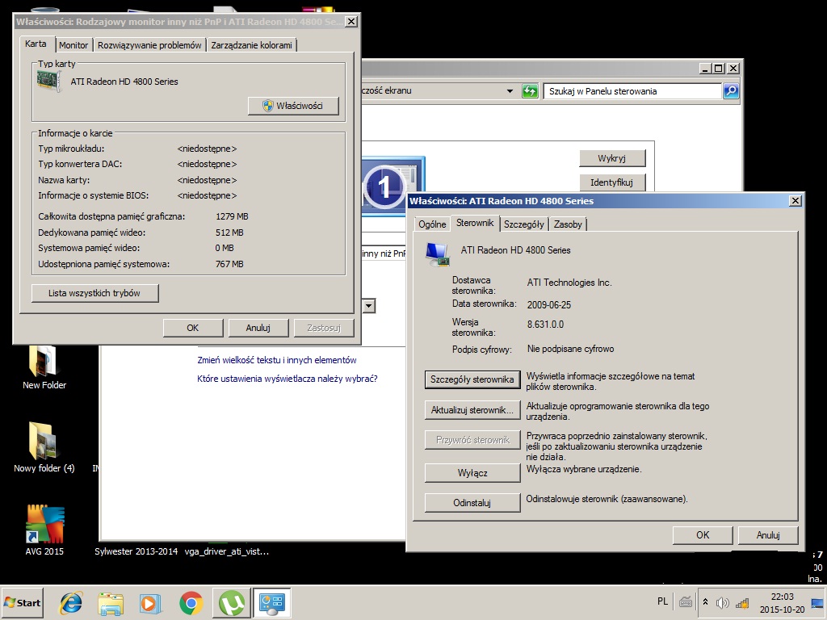Open the New Folder desktop icon
The height and width of the screenshot is (620, 827).
[x=44, y=367]
